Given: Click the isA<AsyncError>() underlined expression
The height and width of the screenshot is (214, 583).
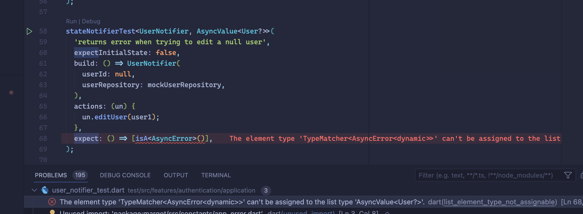Looking at the screenshot, I should [x=170, y=138].
